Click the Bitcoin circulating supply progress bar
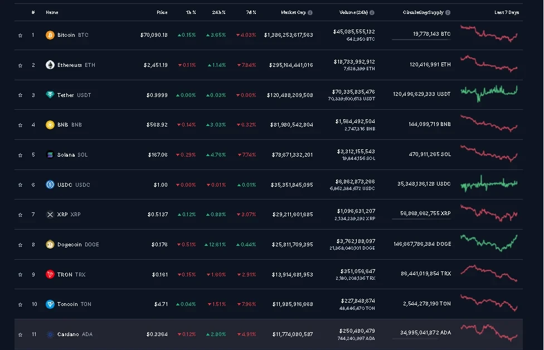This screenshot has height=350, width=544. pos(421,40)
